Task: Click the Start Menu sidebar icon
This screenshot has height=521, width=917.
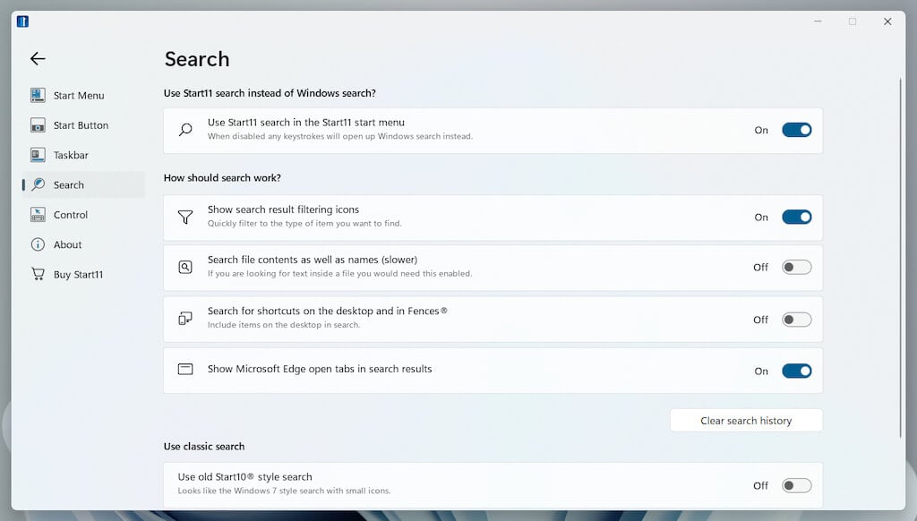Action: (x=38, y=96)
